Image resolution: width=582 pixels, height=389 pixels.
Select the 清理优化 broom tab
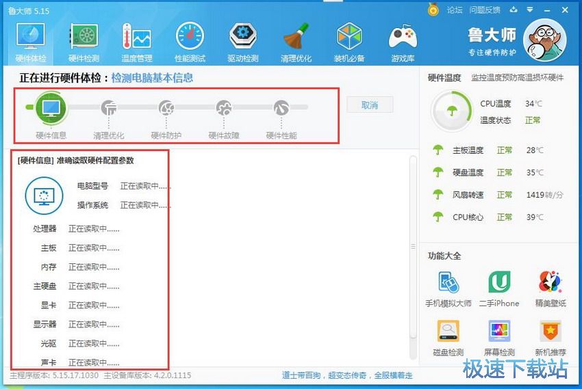(x=296, y=42)
